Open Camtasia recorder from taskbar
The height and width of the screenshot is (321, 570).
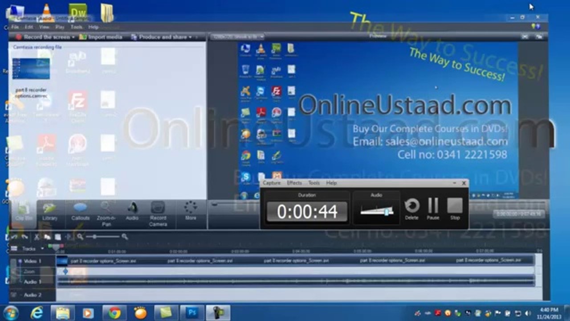[218, 313]
